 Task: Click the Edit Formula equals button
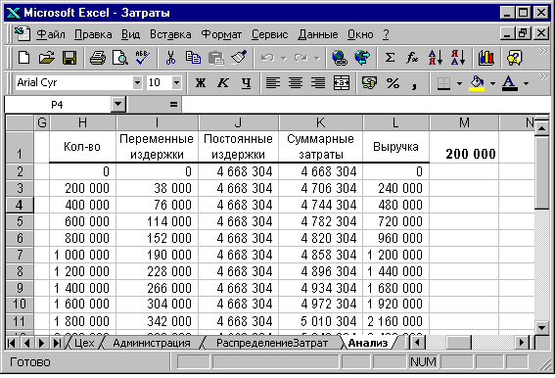(173, 105)
